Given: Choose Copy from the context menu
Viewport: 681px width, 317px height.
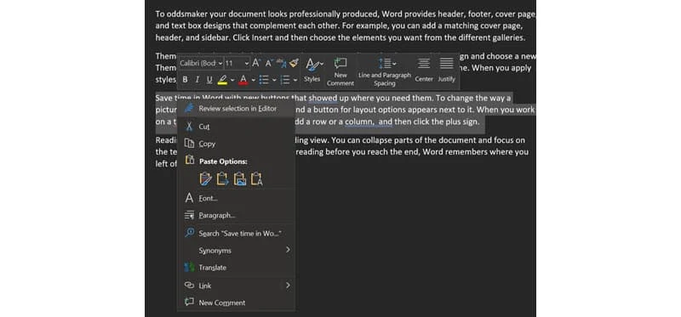Looking at the screenshot, I should click(237, 144).
